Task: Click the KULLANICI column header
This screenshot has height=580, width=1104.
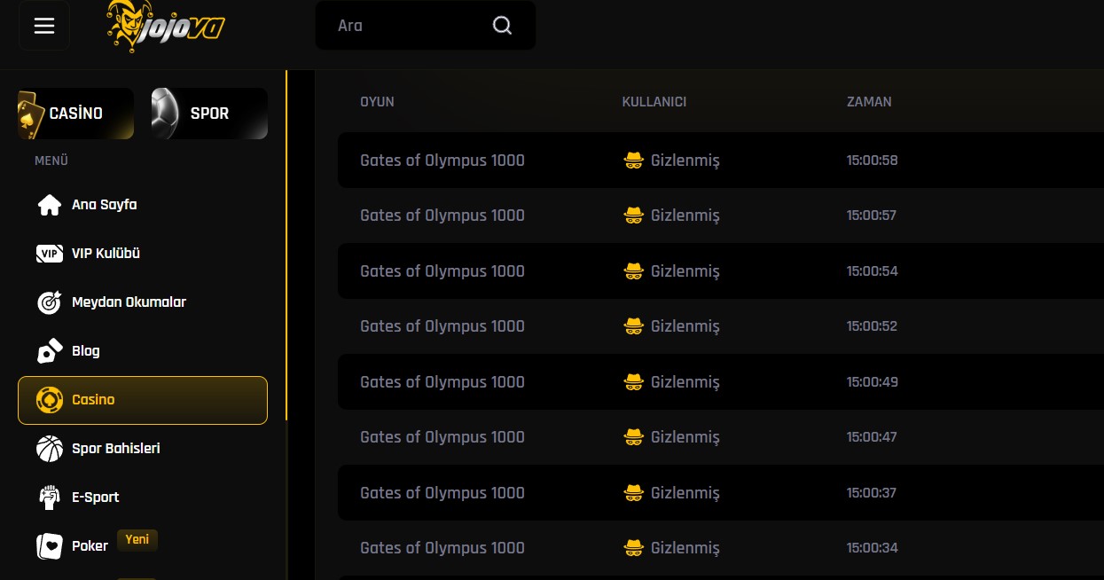Action: 654,102
